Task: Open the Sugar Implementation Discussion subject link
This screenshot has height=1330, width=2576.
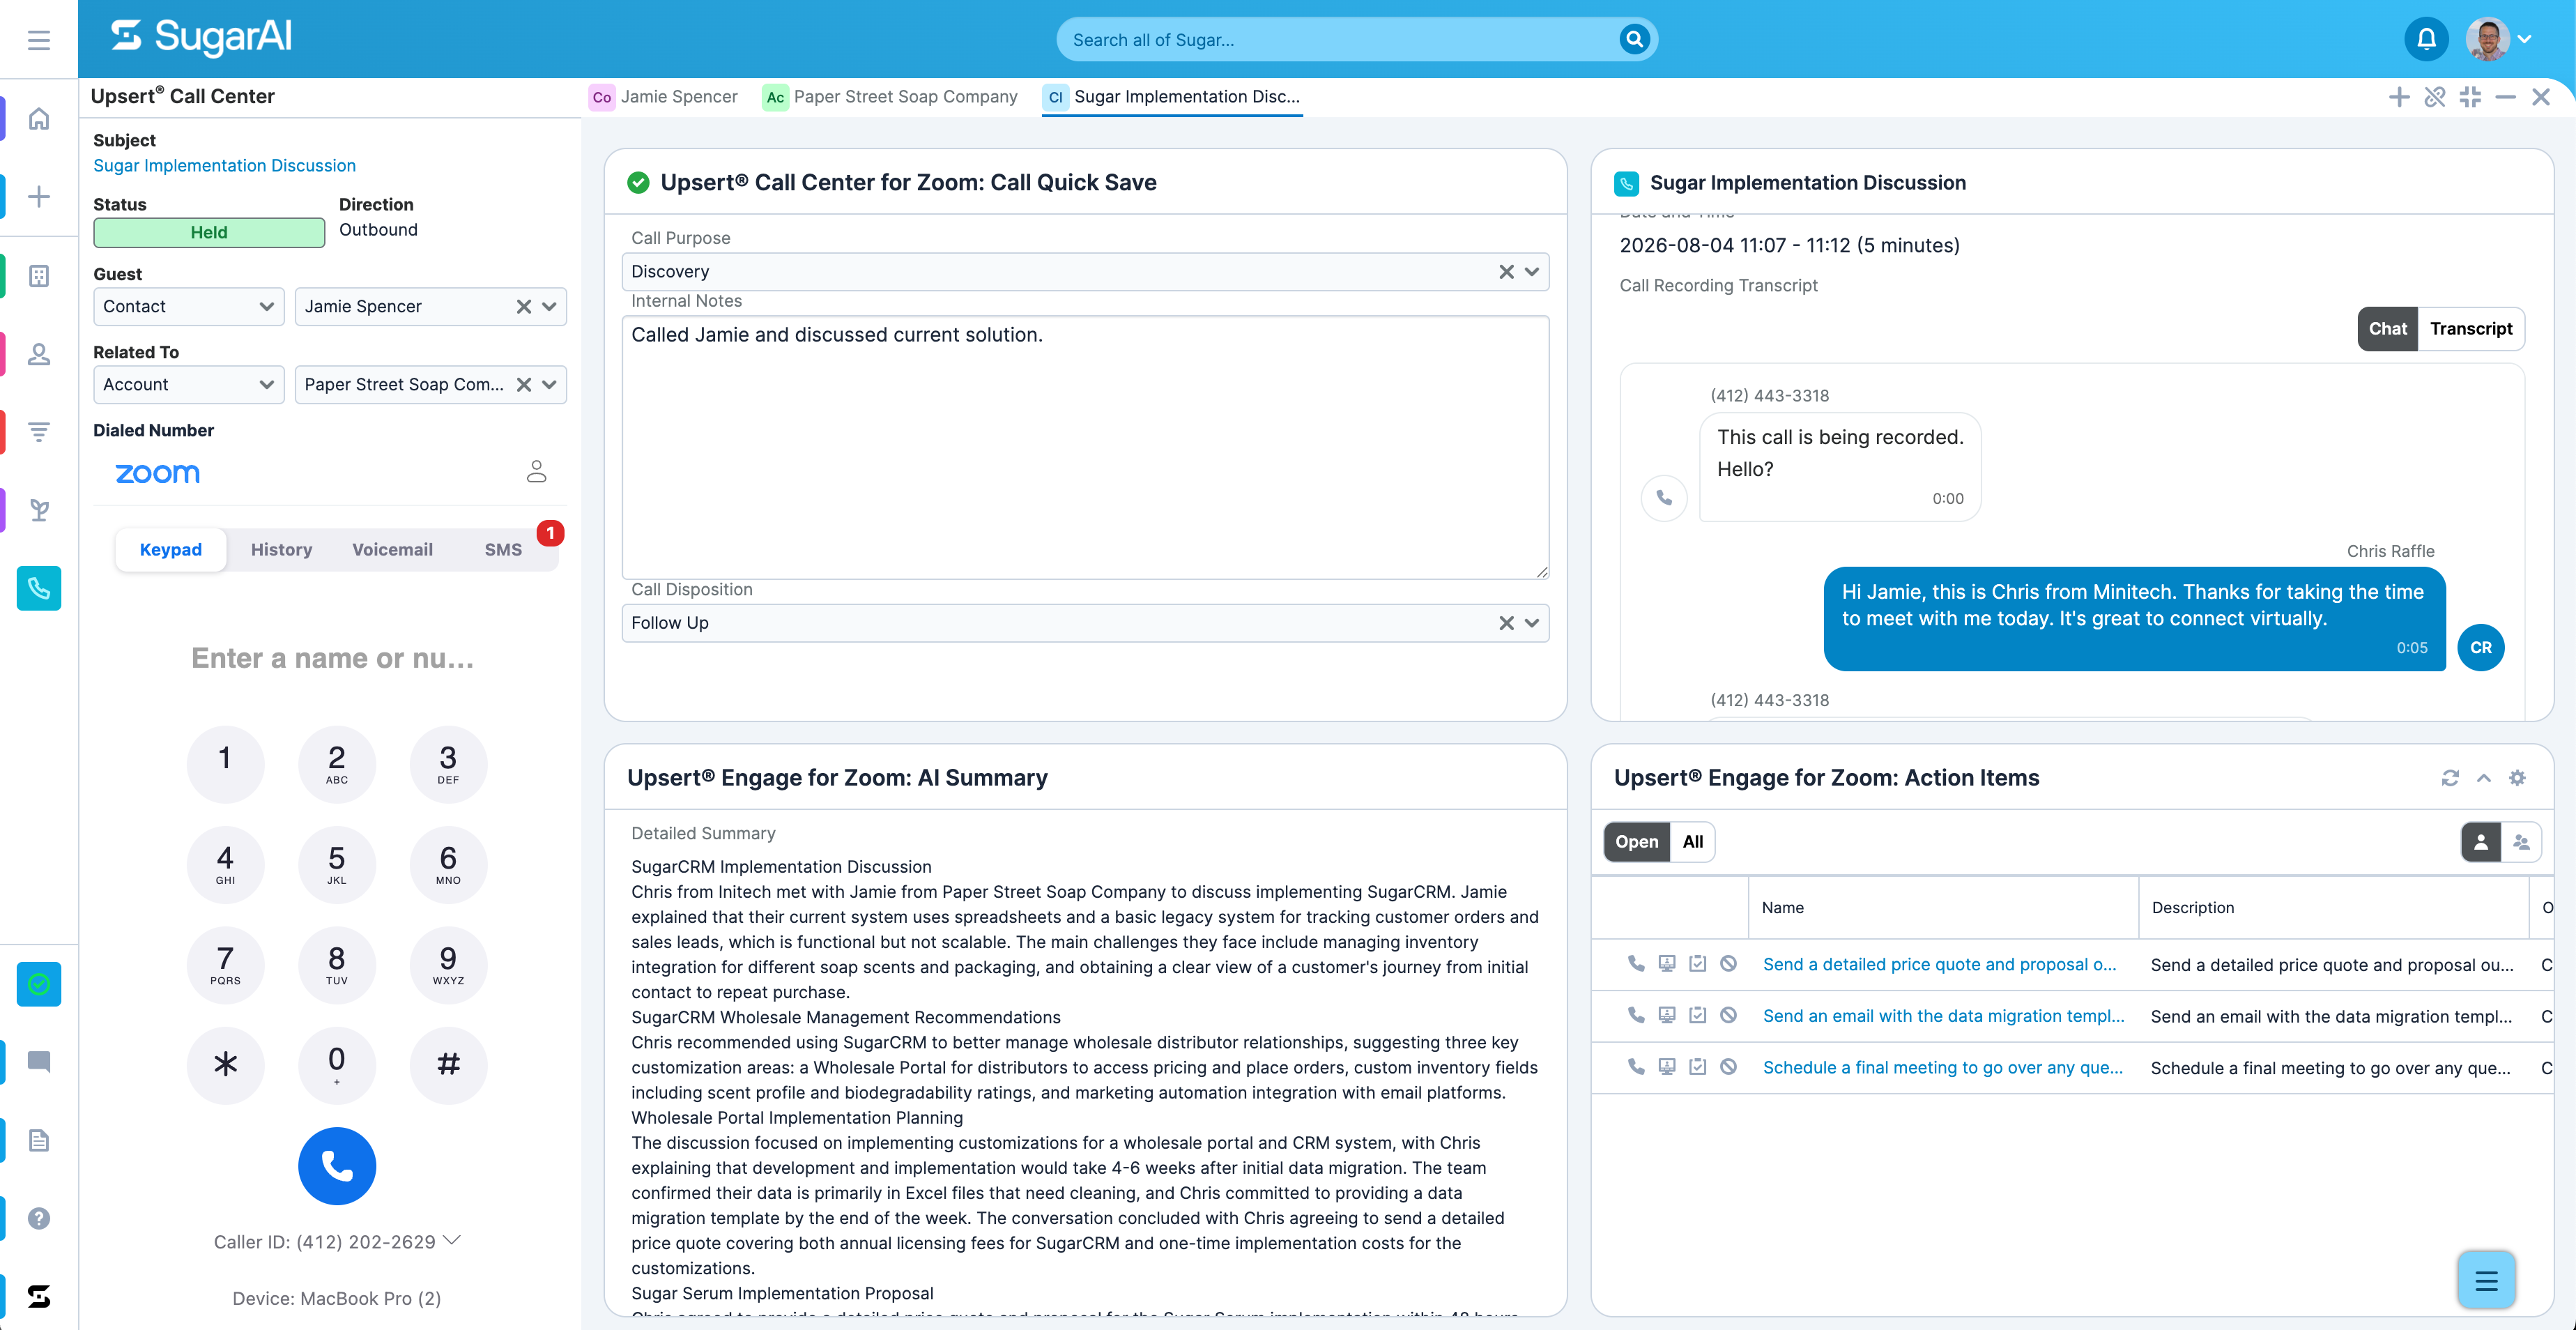Action: click(224, 166)
